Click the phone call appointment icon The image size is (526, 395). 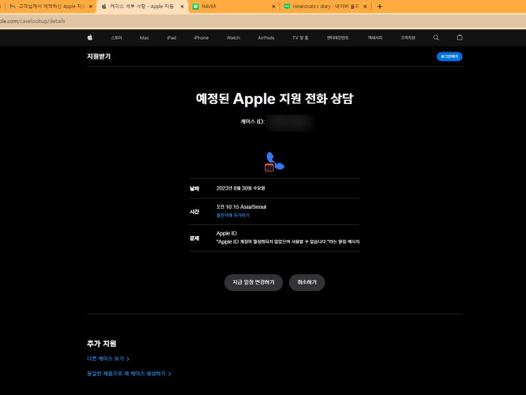[274, 162]
